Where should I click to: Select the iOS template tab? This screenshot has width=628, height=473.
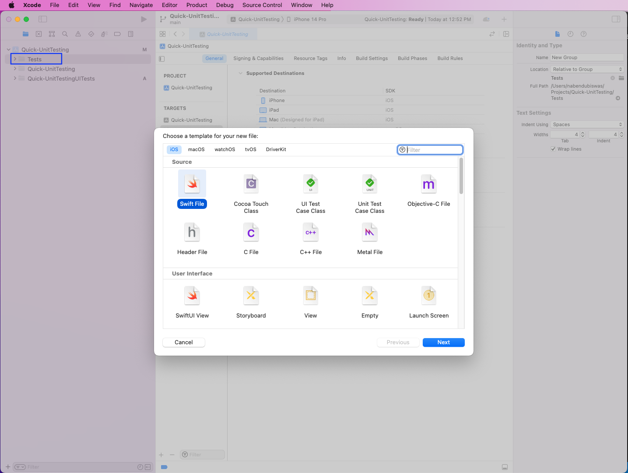[x=174, y=149]
